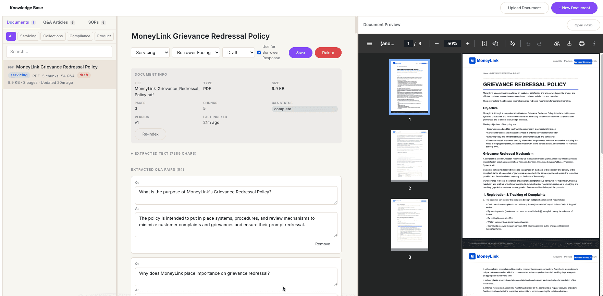Viewport: 603px width, 296px height.
Task: Click the fit to page icon
Action: click(x=484, y=43)
